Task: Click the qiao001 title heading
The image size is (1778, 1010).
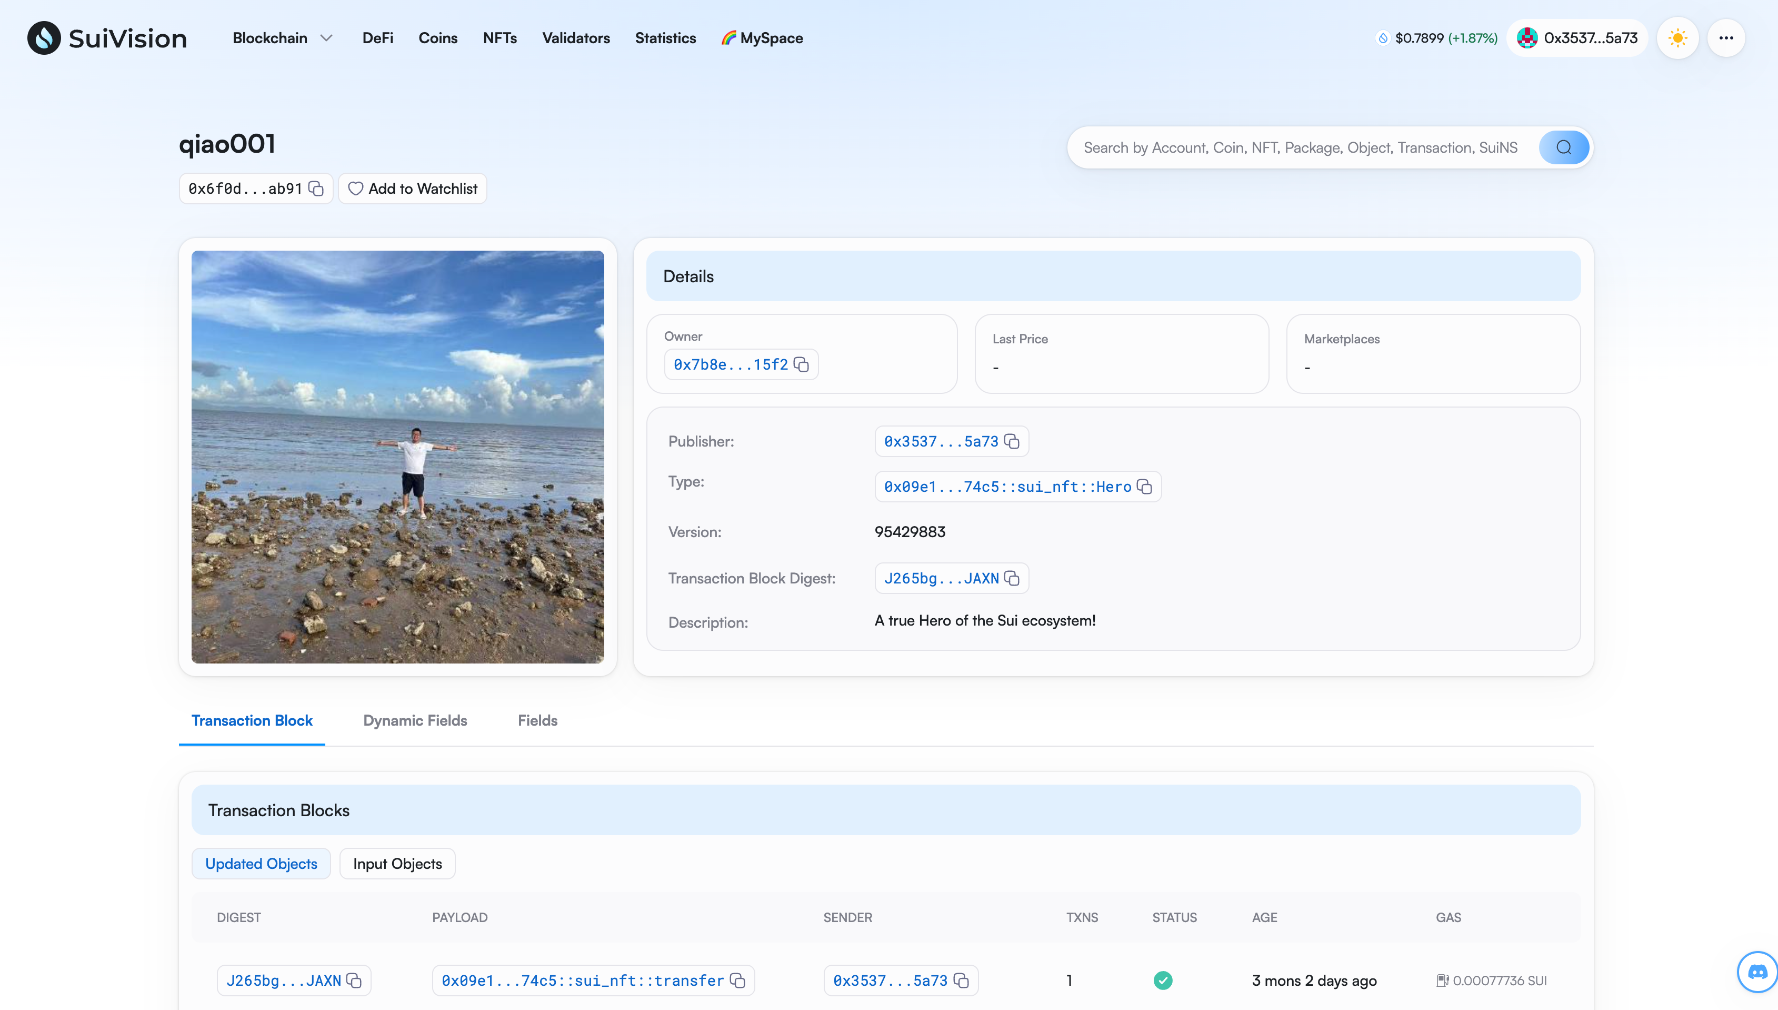Action: (x=227, y=144)
